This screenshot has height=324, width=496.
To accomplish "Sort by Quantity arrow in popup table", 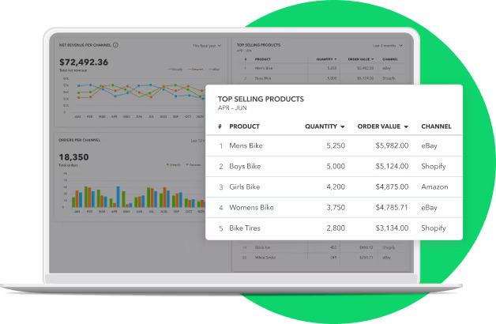I will 343,126.
